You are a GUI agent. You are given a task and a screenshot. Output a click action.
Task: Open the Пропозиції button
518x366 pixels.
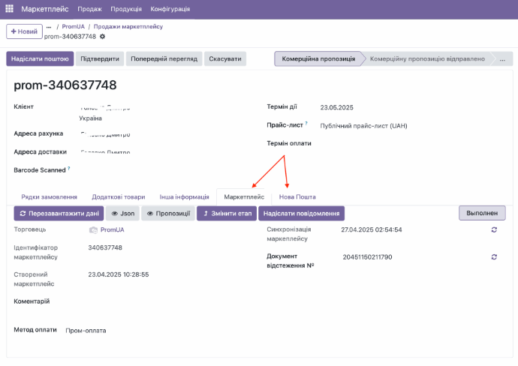click(168, 214)
